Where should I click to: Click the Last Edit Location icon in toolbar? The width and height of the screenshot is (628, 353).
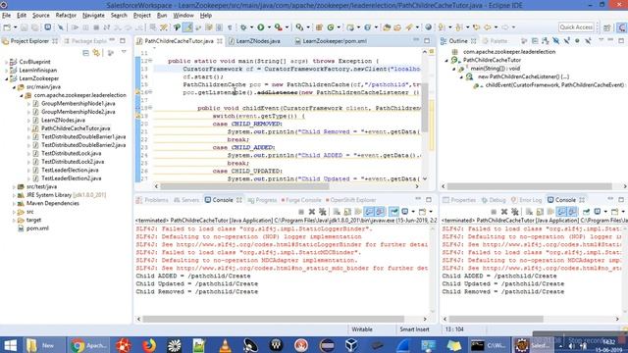click(476, 27)
